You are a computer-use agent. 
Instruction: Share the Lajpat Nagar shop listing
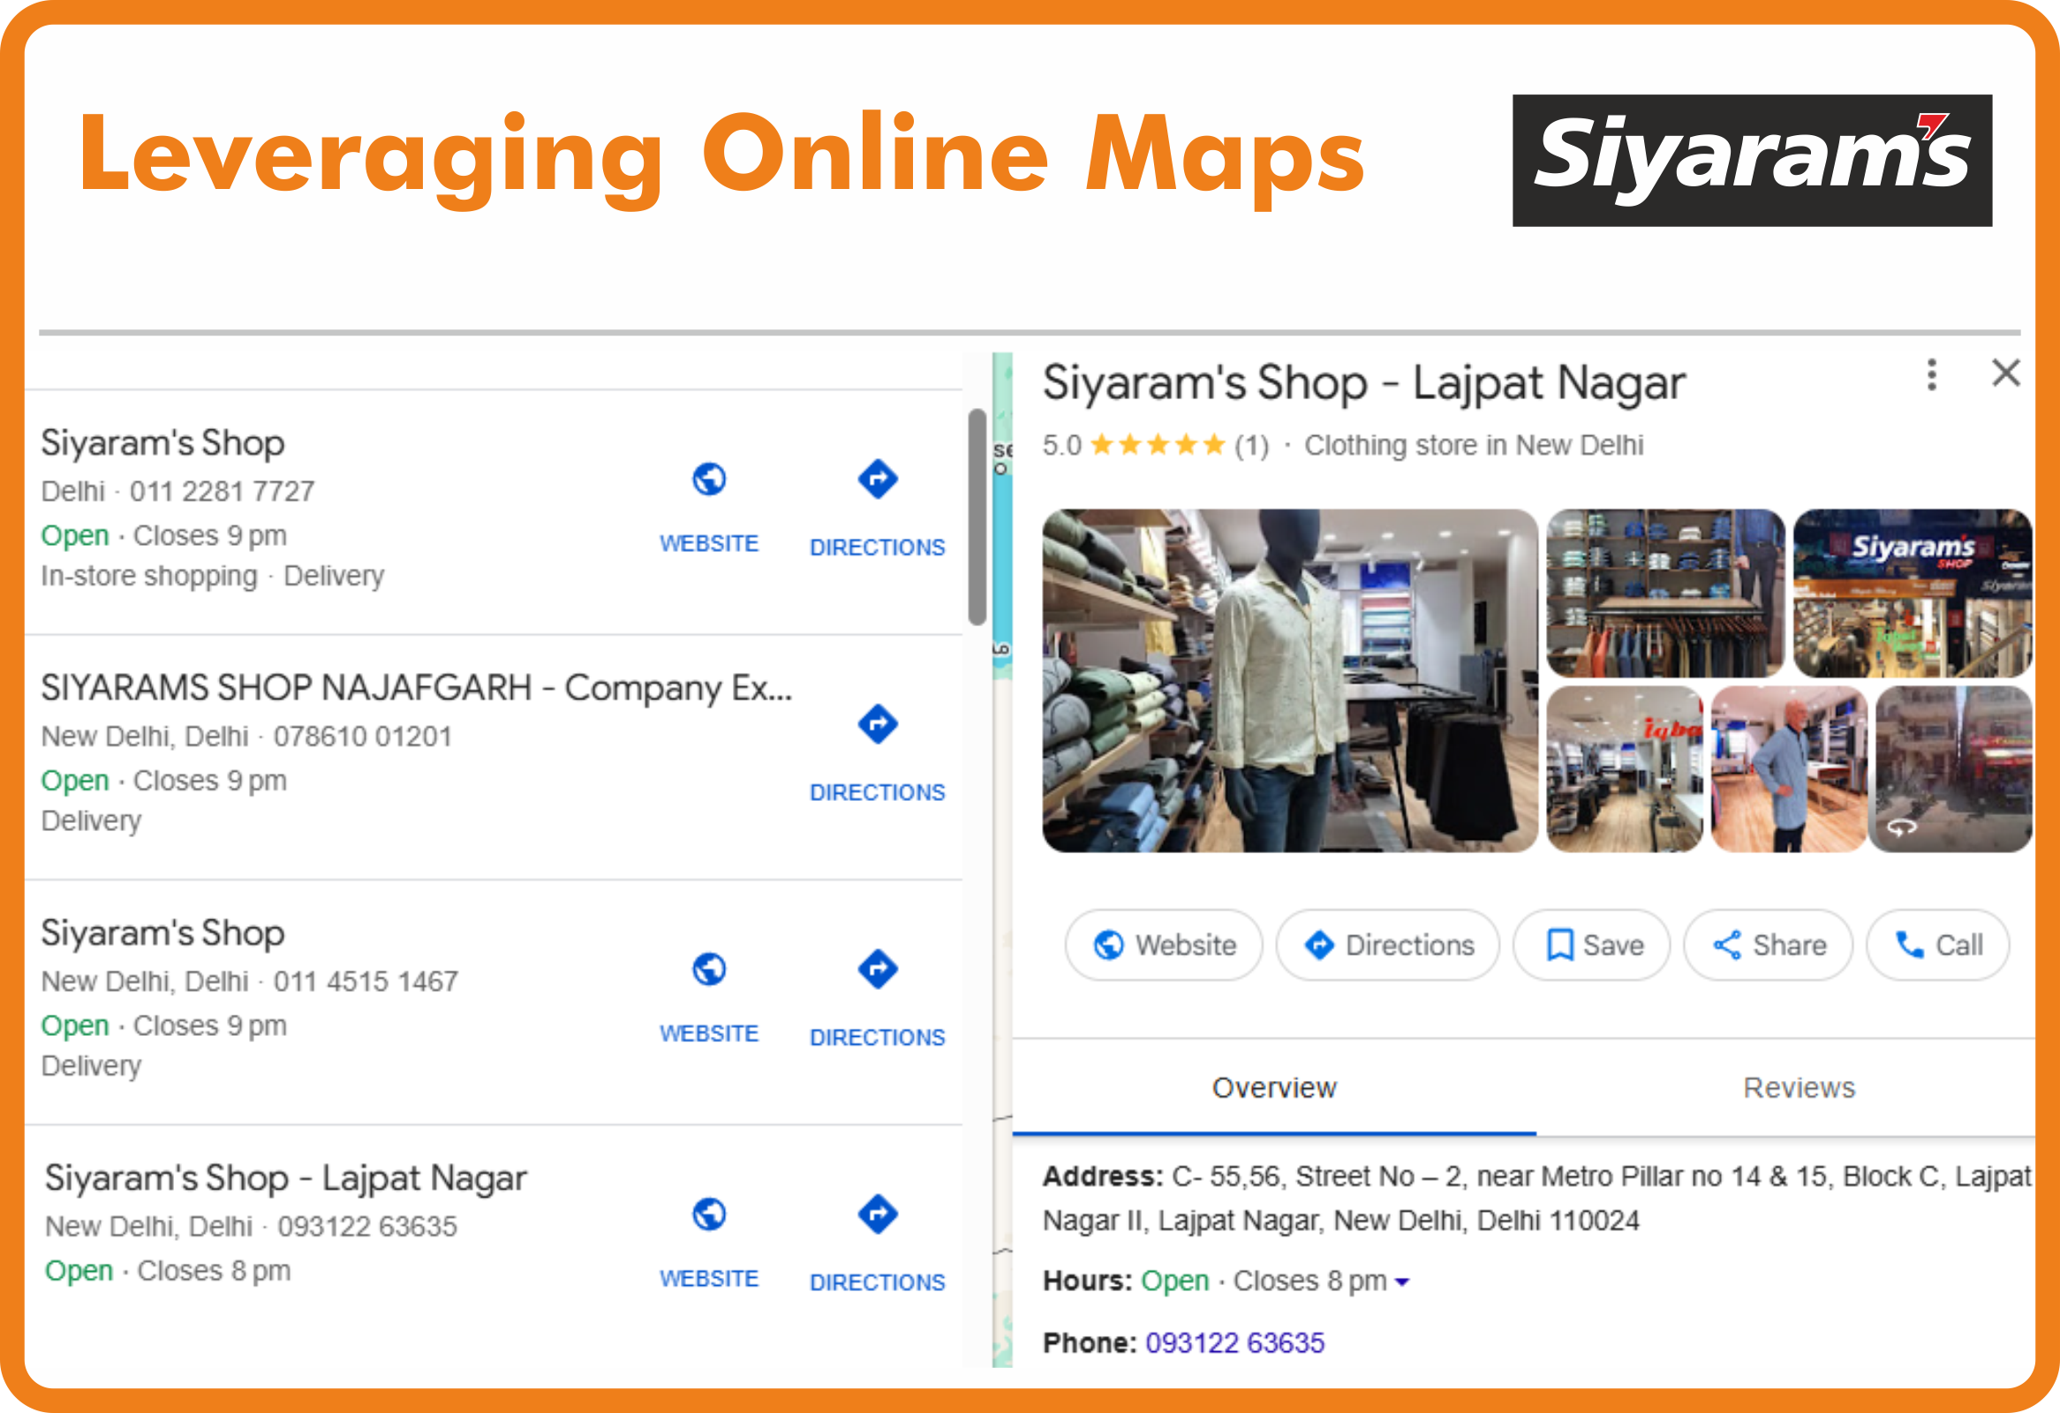[1768, 945]
